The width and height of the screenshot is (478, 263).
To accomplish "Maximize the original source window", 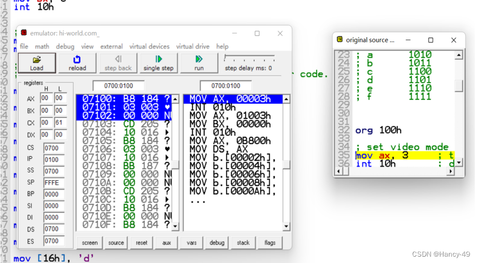I will coord(430,40).
